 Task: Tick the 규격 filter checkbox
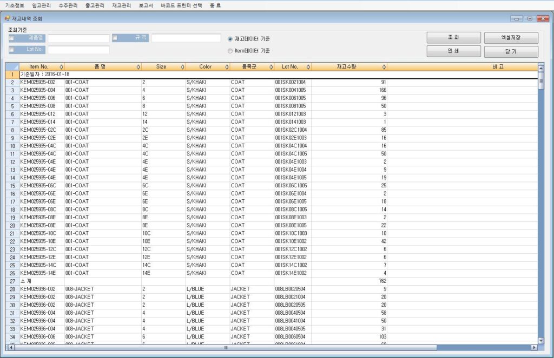115,38
